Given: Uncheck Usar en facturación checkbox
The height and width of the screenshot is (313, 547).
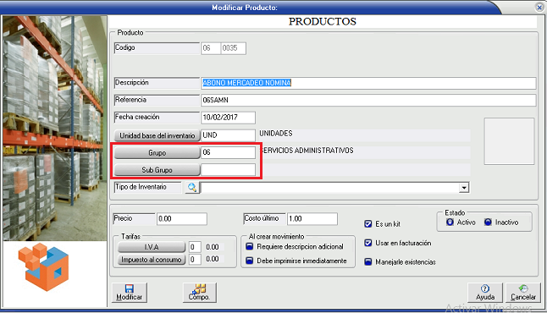Looking at the screenshot, I should point(368,243).
